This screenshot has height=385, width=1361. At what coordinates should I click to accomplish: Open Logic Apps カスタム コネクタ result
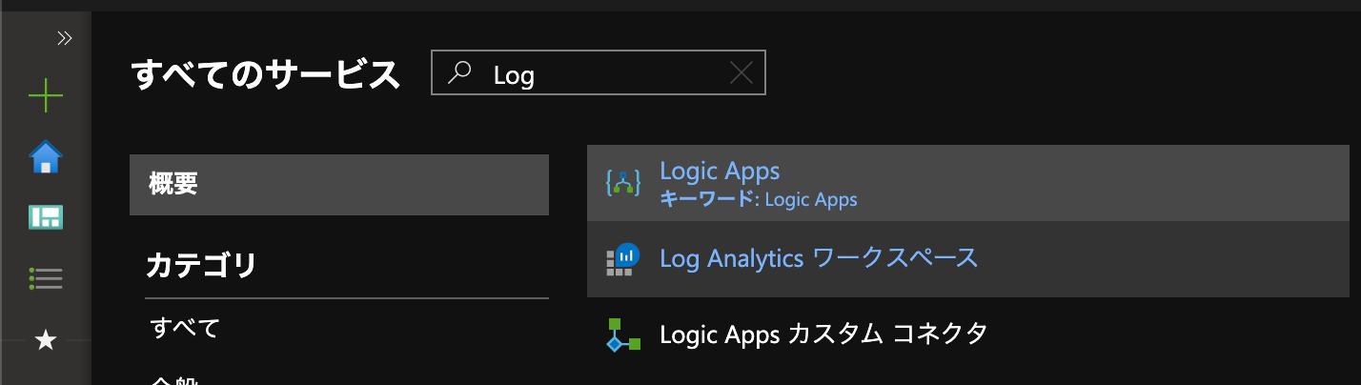[x=823, y=334]
